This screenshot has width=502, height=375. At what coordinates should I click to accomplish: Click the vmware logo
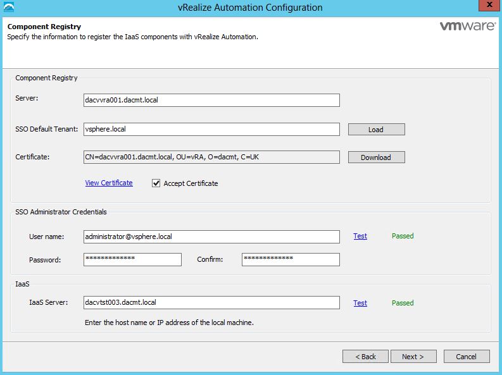click(x=467, y=26)
